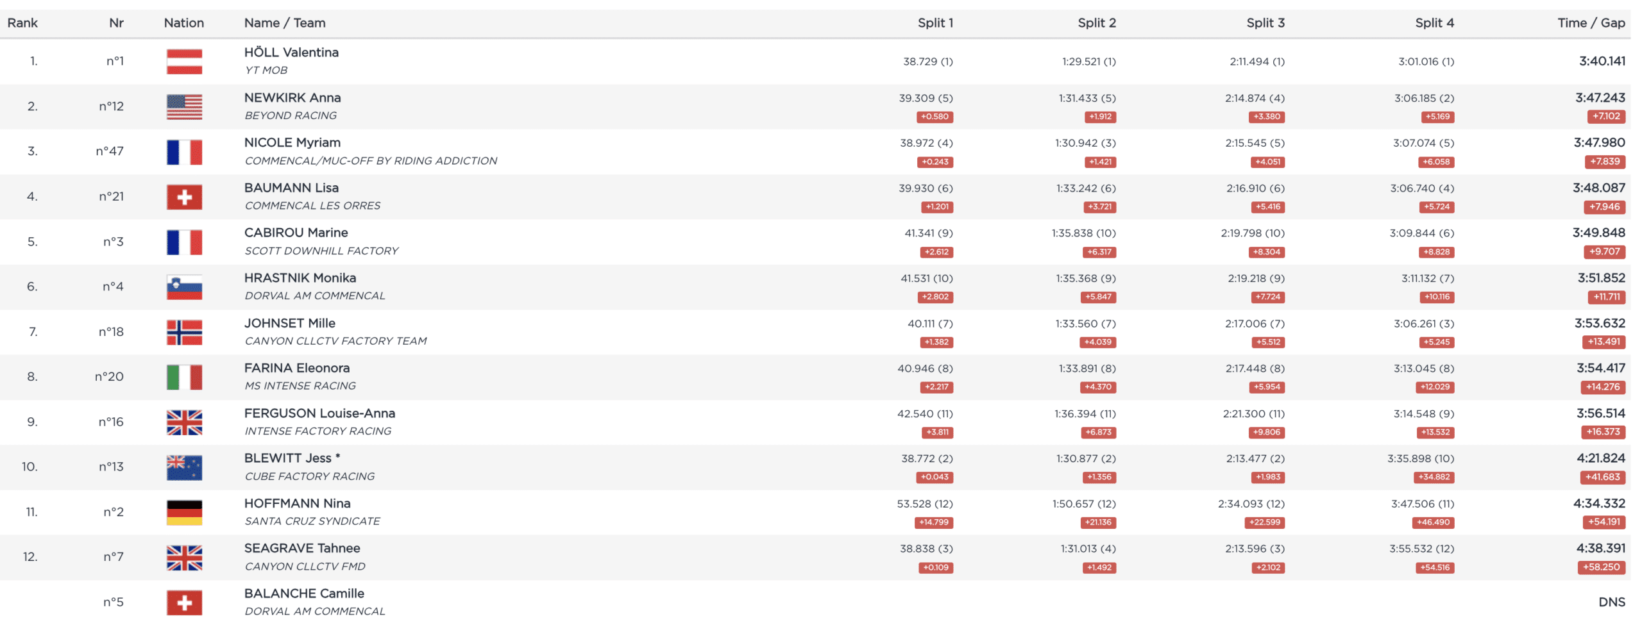This screenshot has width=1642, height=623.
Task: Click the DNS status for BALANCHE Camille
Action: [1611, 602]
